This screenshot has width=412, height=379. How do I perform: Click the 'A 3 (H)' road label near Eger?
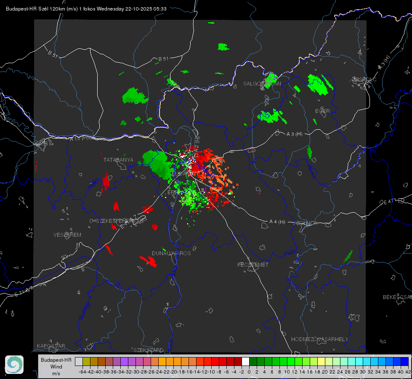294,134
